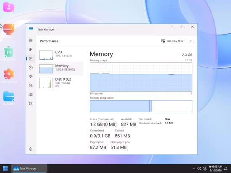Open the App history sidebar icon
The width and height of the screenshot is (231, 173).
coord(31,68)
